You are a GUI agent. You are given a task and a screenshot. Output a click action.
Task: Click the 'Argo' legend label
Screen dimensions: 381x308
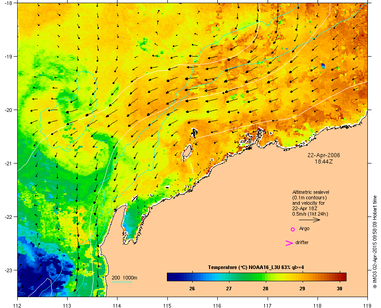(x=304, y=229)
